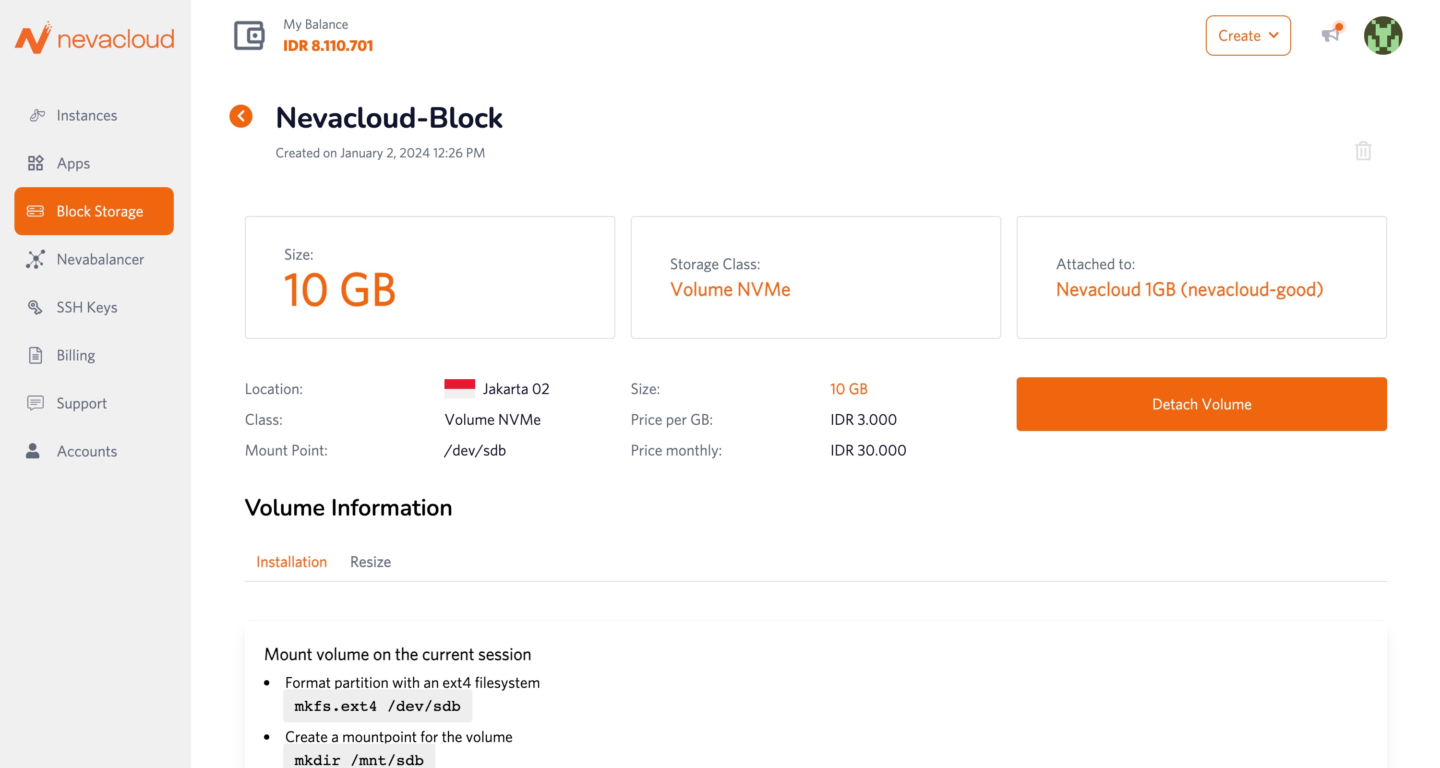Go to Apps in the sidebar

click(73, 163)
